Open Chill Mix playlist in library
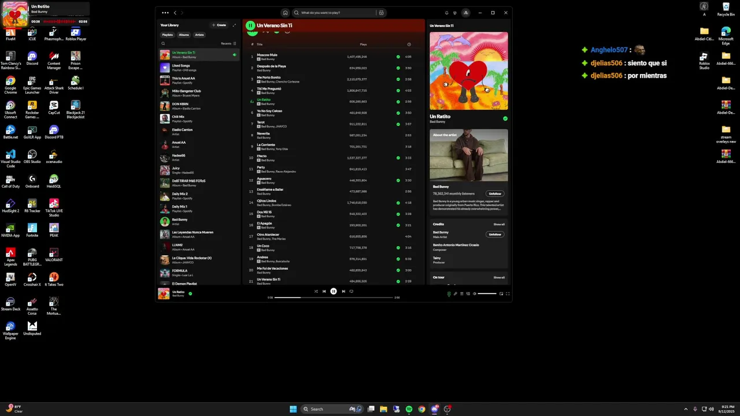Viewport: 740px width, 416px height. [199, 118]
